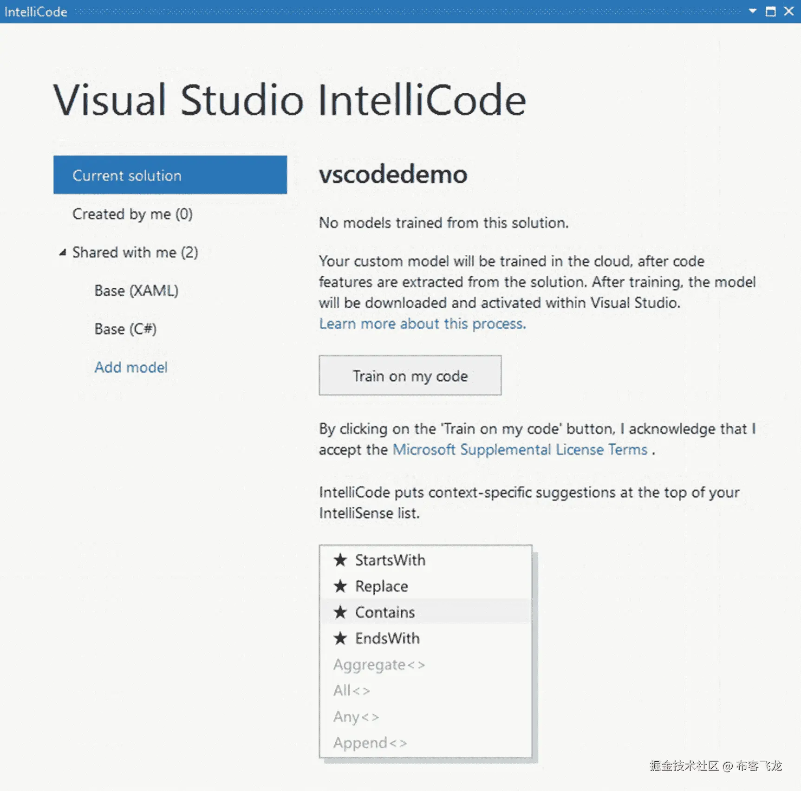
Task: Collapse the Shared with me tree arrow
Action: click(63, 253)
